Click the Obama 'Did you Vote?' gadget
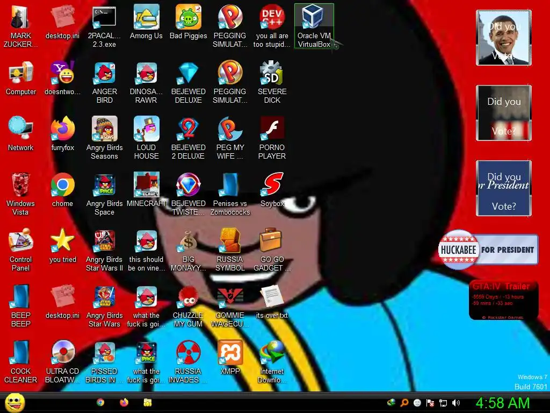This screenshot has width=550, height=413. point(504,38)
